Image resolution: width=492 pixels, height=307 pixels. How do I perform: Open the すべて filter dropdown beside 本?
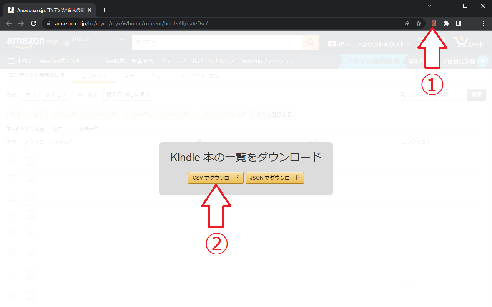coord(55,94)
